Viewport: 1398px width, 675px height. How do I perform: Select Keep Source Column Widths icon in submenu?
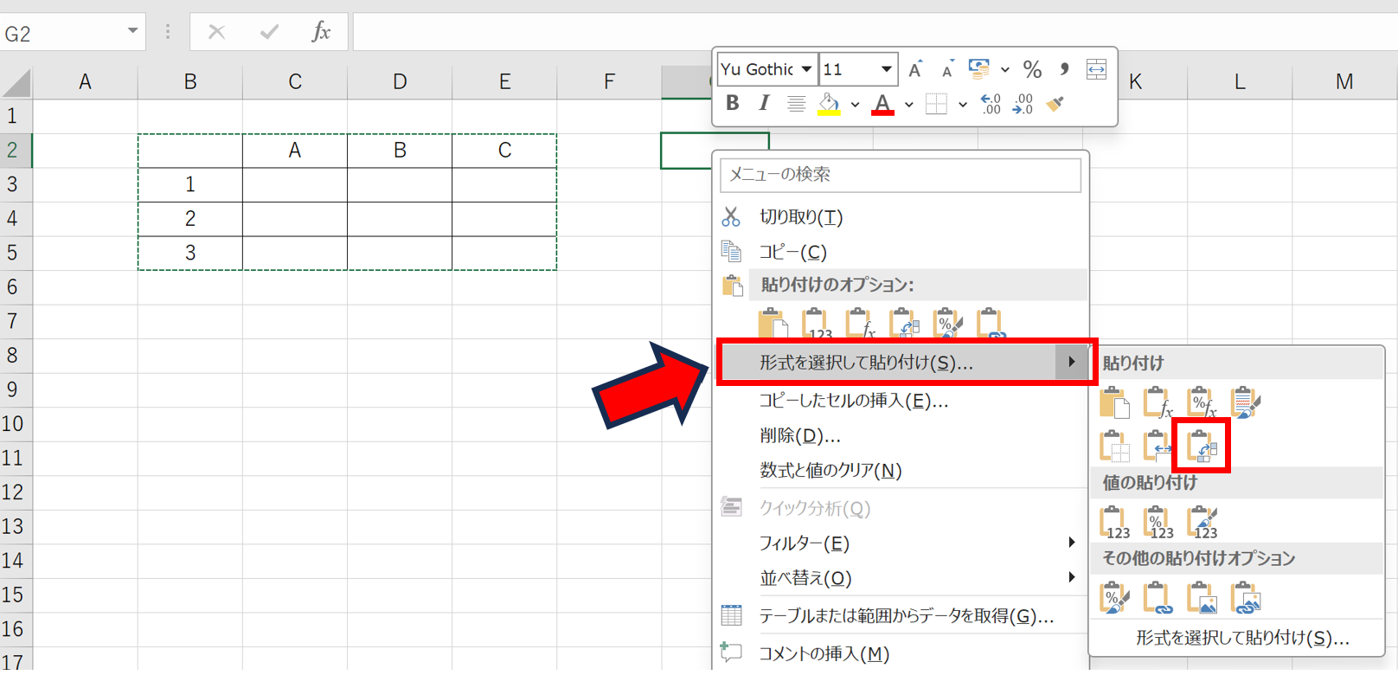pos(1158,446)
